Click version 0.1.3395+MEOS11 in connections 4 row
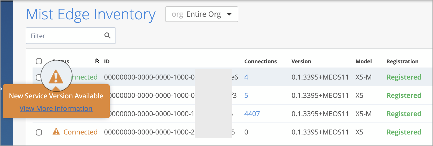 [320, 77]
